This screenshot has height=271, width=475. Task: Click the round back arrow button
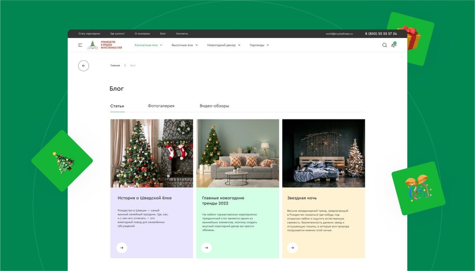(x=84, y=66)
